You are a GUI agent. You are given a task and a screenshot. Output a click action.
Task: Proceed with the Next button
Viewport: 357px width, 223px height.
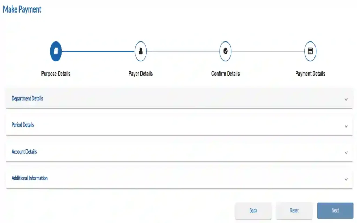point(335,210)
